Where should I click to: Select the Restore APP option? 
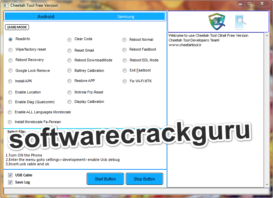69,81
